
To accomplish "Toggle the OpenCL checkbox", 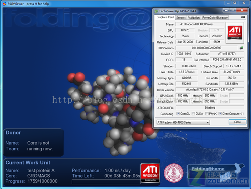I will 178,114.
